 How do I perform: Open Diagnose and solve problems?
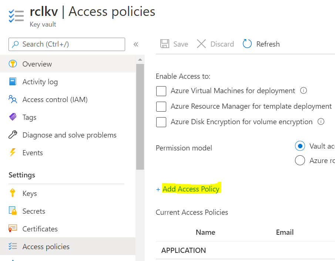(68, 135)
